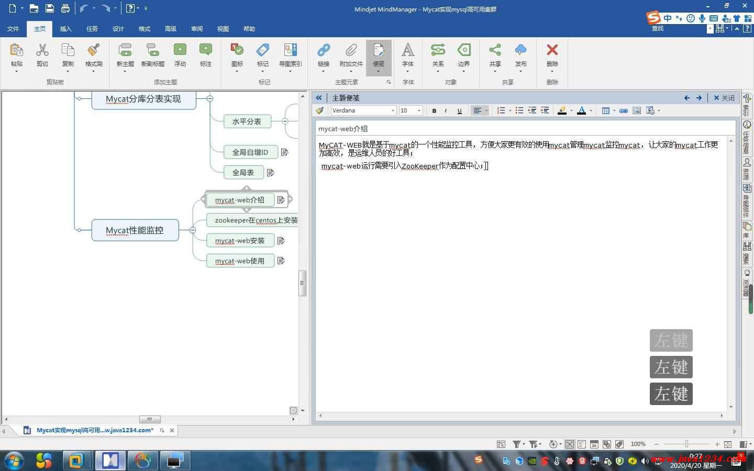Image resolution: width=754 pixels, height=471 pixels.
Task: Select the mycat-web安装 topic
Action: point(240,240)
